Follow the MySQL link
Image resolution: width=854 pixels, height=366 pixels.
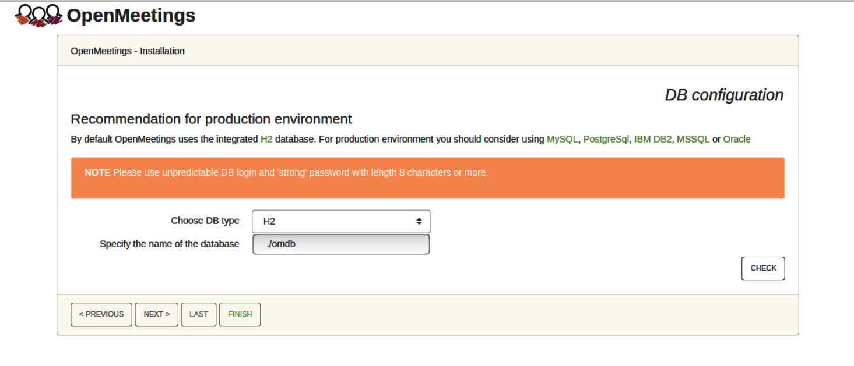point(562,140)
